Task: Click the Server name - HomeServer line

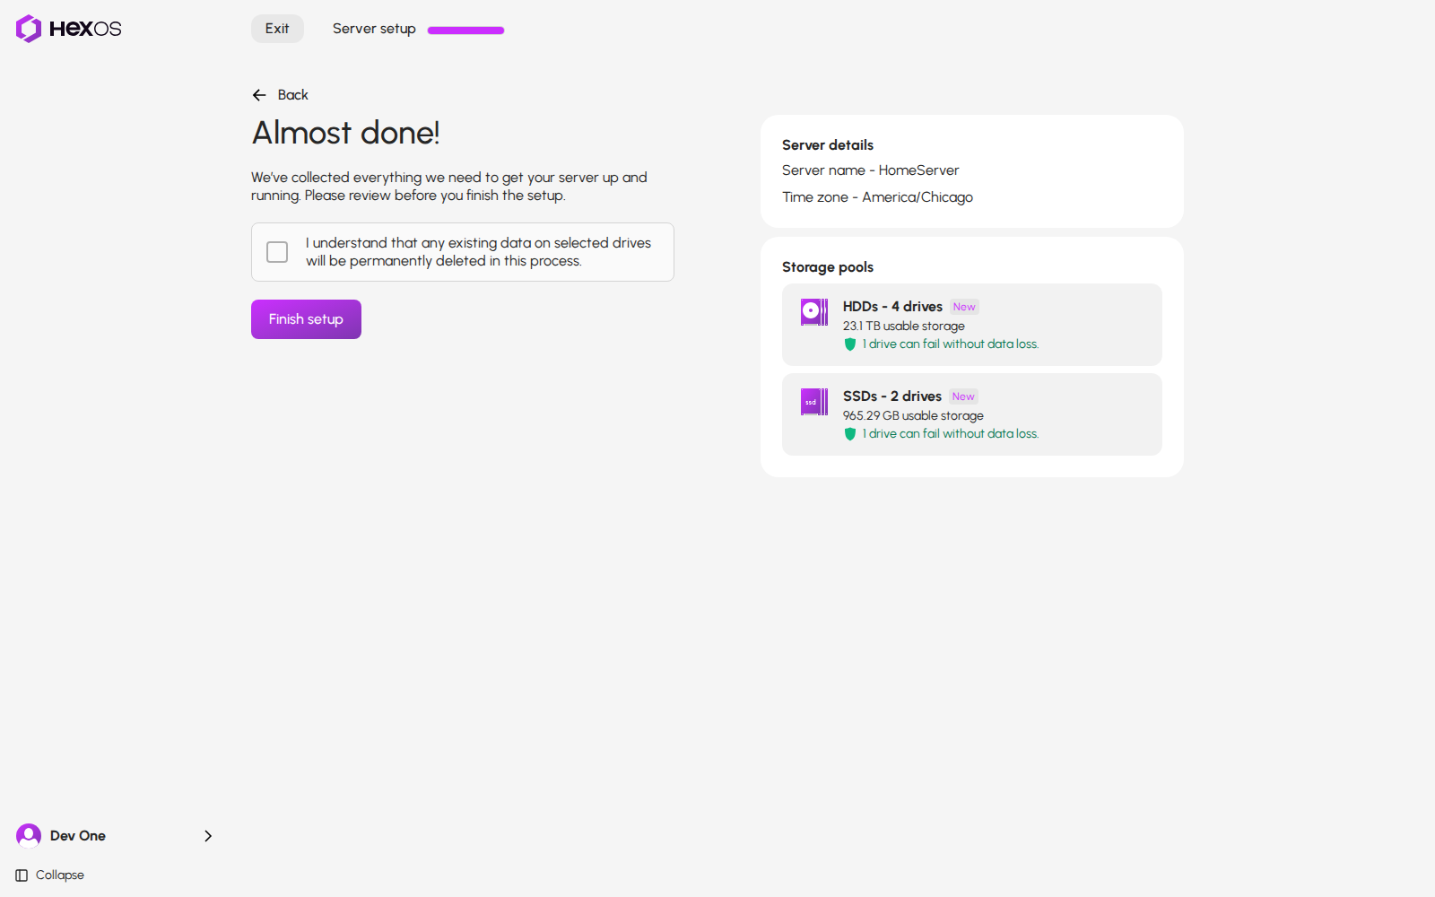Action: coord(870,170)
